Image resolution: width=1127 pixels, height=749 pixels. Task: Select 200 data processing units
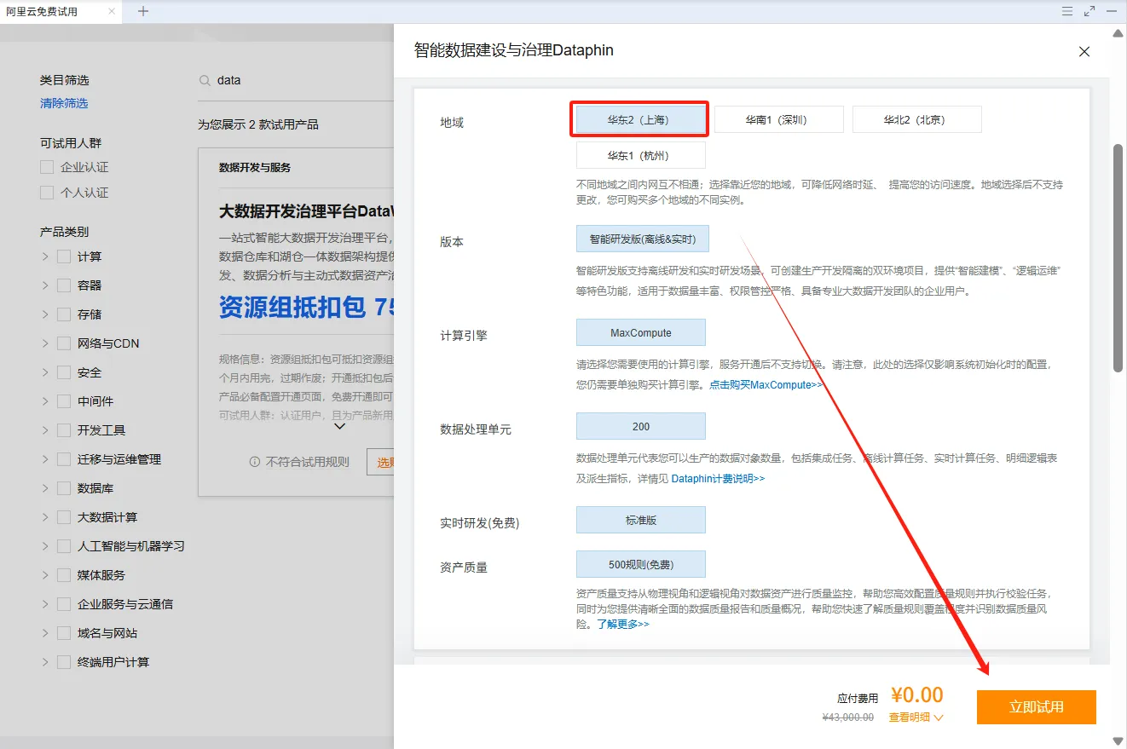[640, 427]
